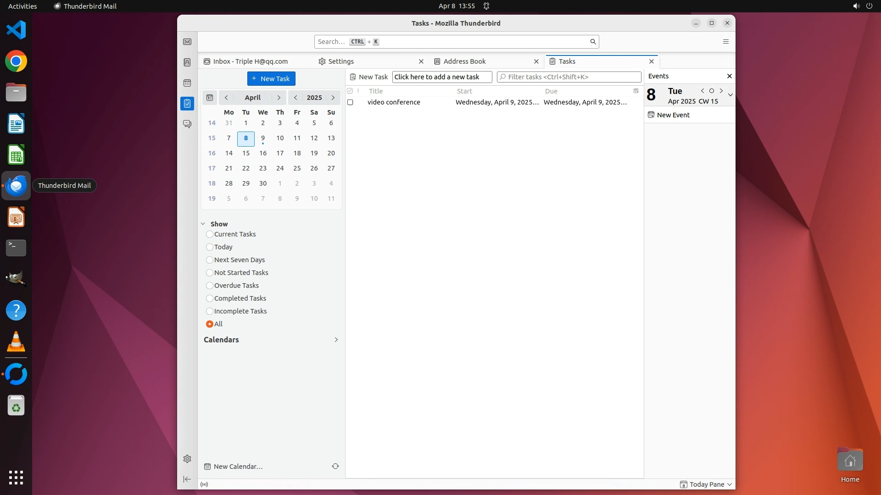Open the Today Pane dropdown arrow
The width and height of the screenshot is (881, 495).
point(730,484)
